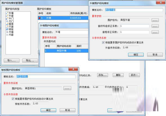Image resolution: width=166 pixels, height=116 pixels.
Task: Select 楼板 icon in structure type tree
Action: click(x=7, y=29)
